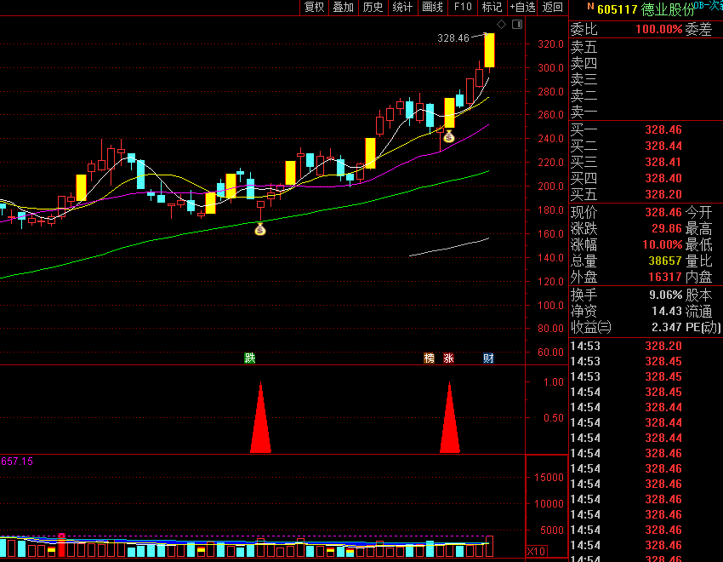Viewport: 723px width, 562px height.
Task: Add stock with +自选 button
Action: [x=522, y=7]
